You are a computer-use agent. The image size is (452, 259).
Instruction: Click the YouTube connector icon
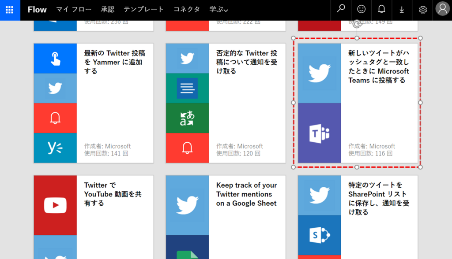55,205
